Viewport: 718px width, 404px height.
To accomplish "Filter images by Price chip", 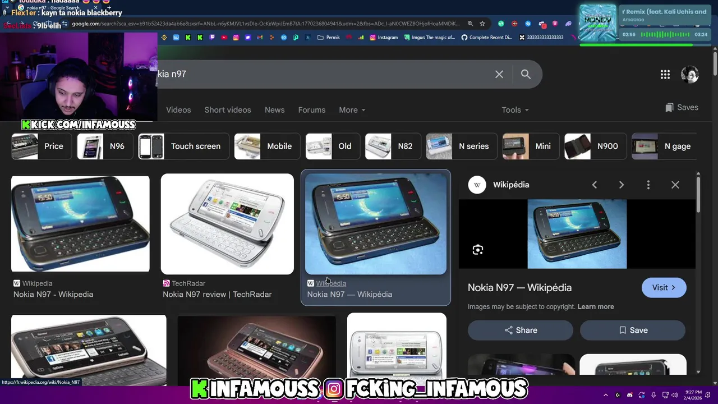I will (x=42, y=146).
